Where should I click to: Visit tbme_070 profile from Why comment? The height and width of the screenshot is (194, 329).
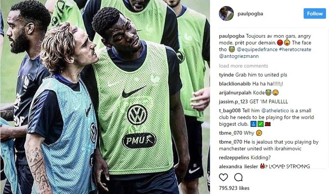[x=230, y=133]
